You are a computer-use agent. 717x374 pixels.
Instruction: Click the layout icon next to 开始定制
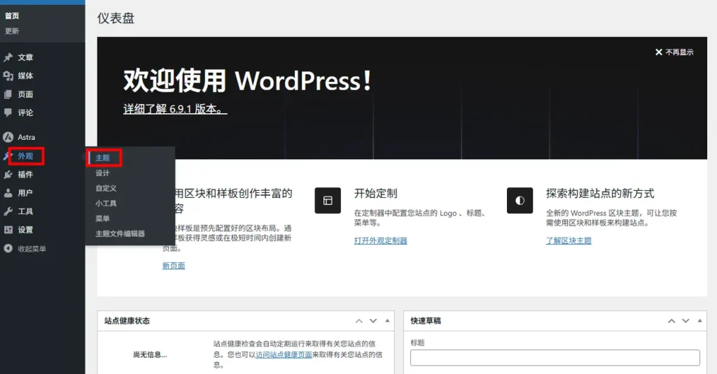click(x=328, y=200)
